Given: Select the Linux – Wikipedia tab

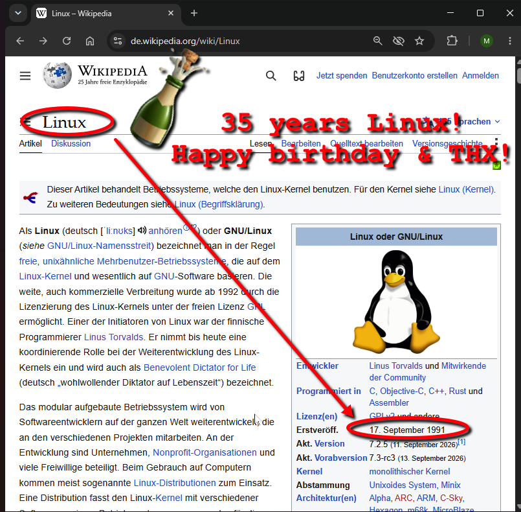Looking at the screenshot, I should point(106,14).
